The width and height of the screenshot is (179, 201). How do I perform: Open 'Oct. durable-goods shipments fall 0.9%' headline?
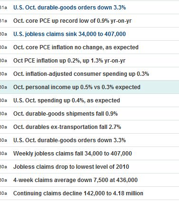[x=66, y=114]
